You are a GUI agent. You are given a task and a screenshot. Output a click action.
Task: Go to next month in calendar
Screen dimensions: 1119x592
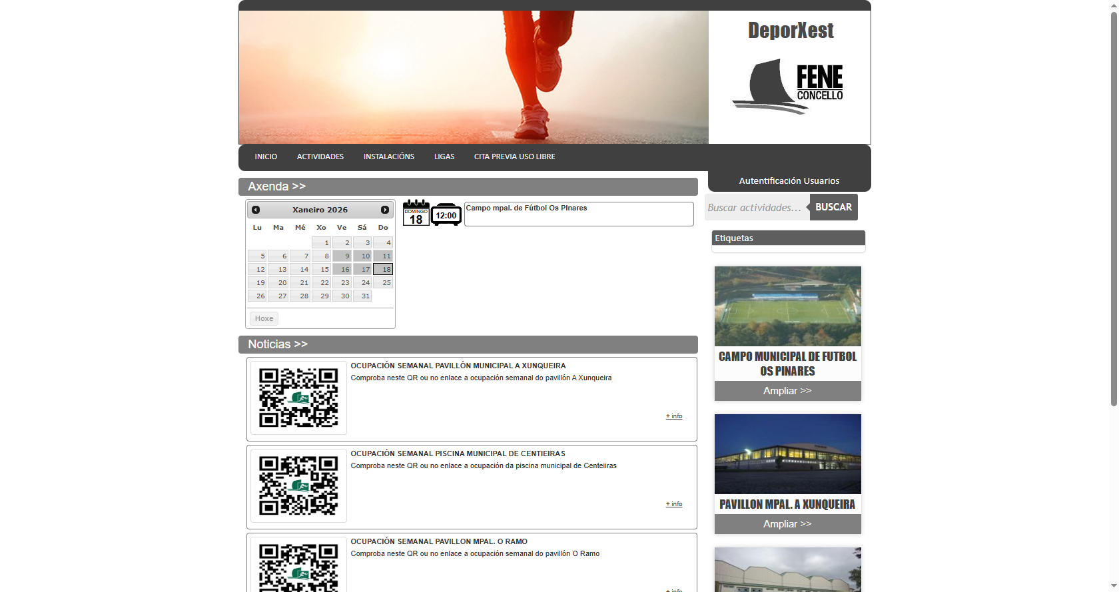coord(384,210)
